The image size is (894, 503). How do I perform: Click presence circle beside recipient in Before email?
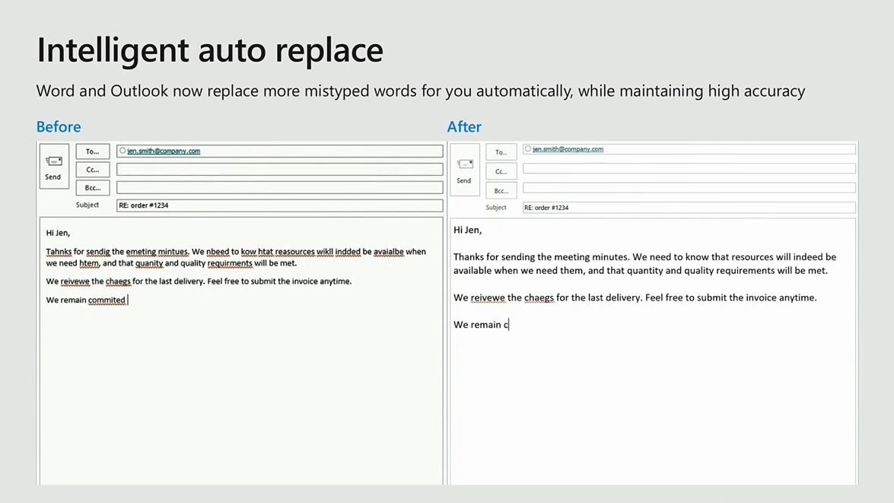click(122, 151)
